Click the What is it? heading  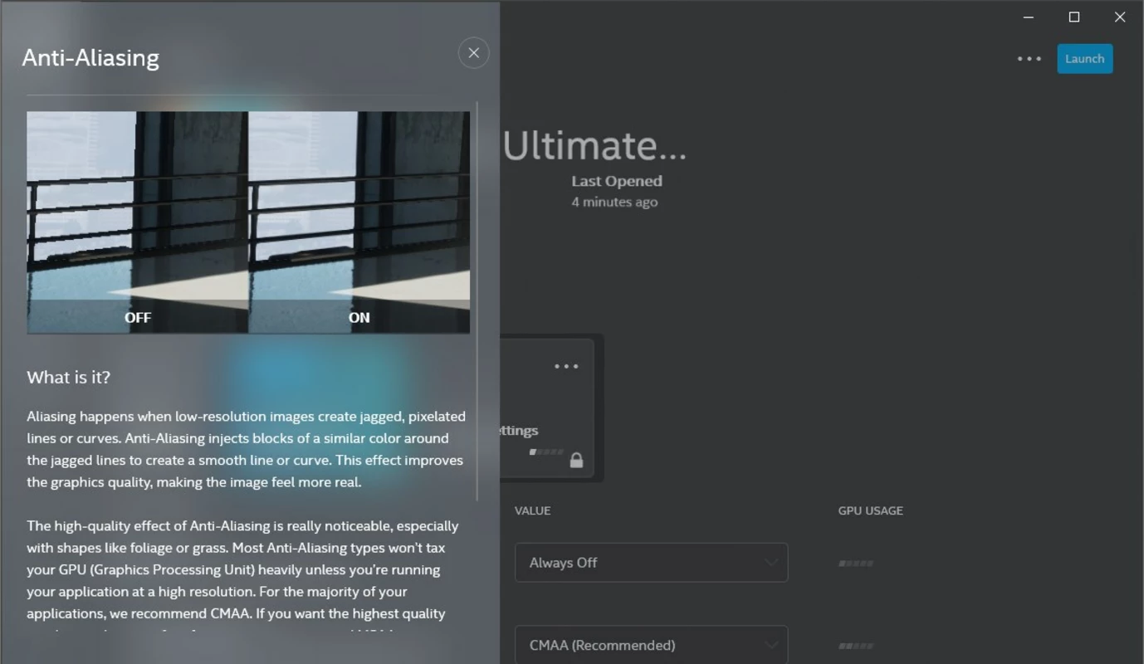point(68,377)
